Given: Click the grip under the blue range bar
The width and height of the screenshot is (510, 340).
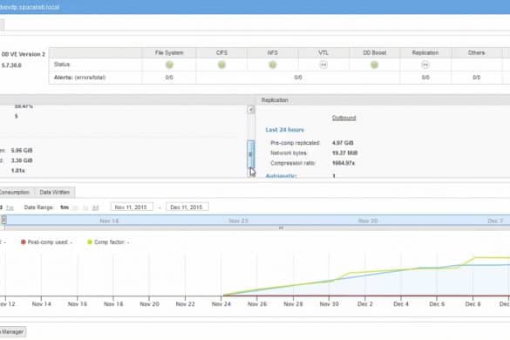Looking at the screenshot, I should 281,228.
